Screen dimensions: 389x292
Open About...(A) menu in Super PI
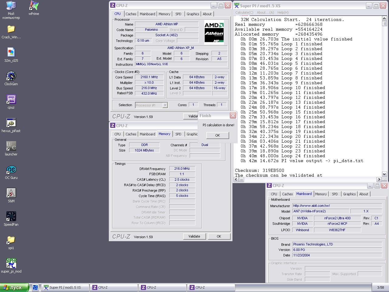[265, 12]
